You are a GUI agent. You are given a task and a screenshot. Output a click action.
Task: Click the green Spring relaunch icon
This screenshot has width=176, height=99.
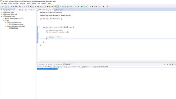coord(87,7)
